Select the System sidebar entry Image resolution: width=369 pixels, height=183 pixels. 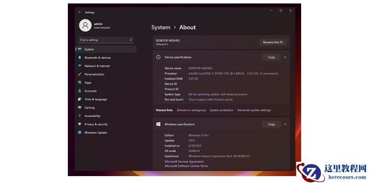[106, 49]
